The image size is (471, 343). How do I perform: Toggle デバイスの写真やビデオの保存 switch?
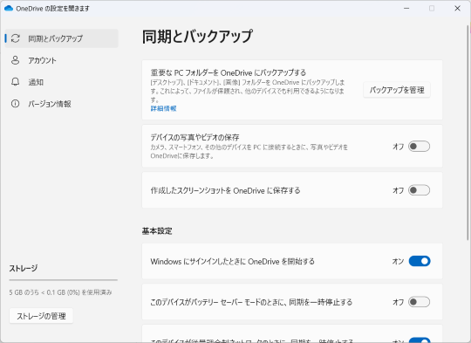419,147
